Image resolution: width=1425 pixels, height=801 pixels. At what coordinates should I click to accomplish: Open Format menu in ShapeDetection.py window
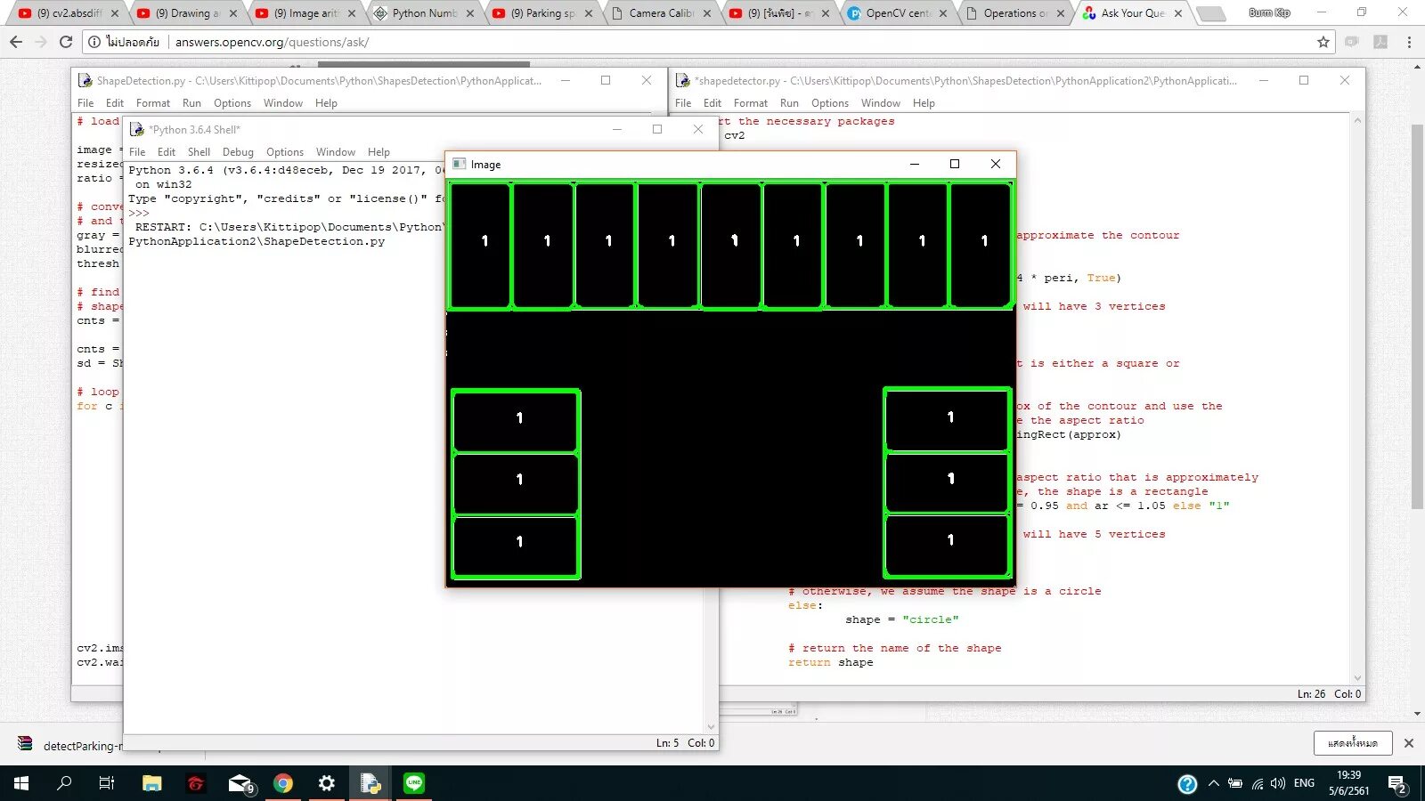pos(153,103)
